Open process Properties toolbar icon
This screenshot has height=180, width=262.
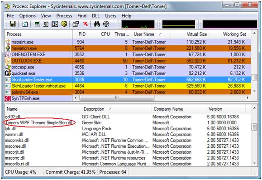pos(76,24)
